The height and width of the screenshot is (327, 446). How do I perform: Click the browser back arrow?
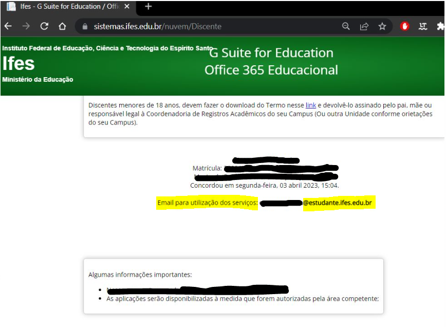point(8,26)
